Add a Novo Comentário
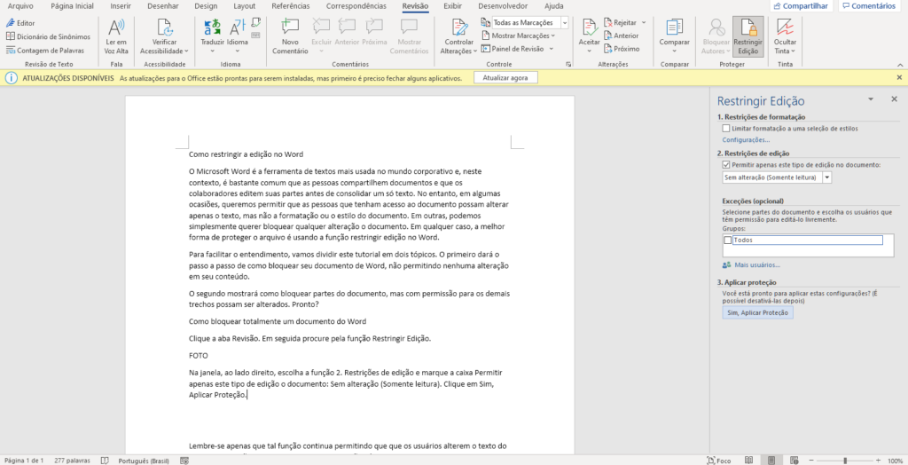908x465 pixels. pyautogui.click(x=290, y=36)
